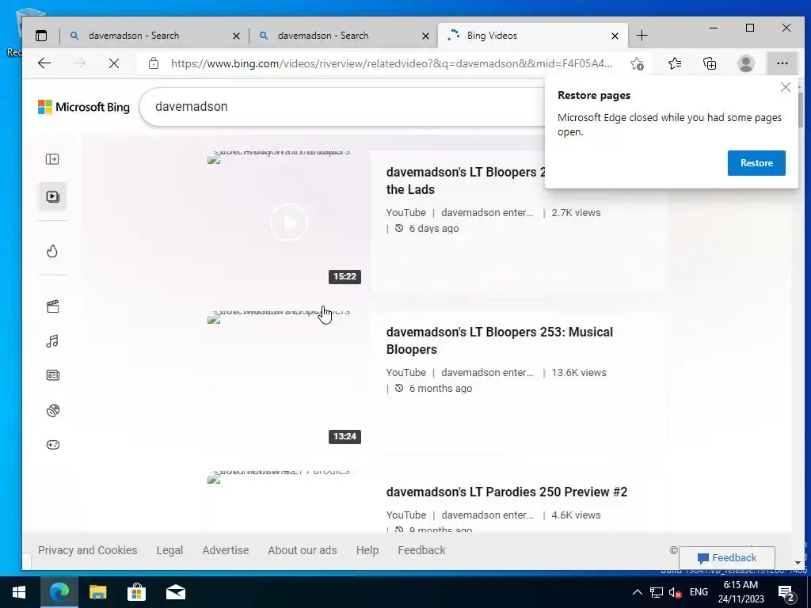The width and height of the screenshot is (811, 608).
Task: Click 6 months ago text
Action: coord(440,388)
